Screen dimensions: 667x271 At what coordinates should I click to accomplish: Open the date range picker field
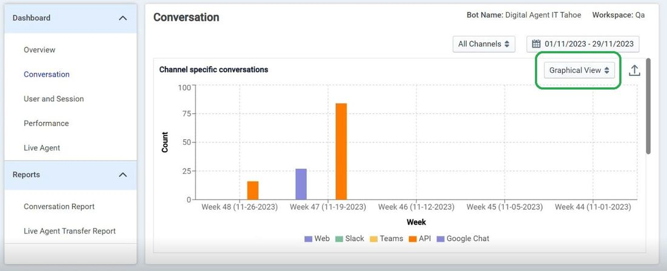[x=583, y=44]
